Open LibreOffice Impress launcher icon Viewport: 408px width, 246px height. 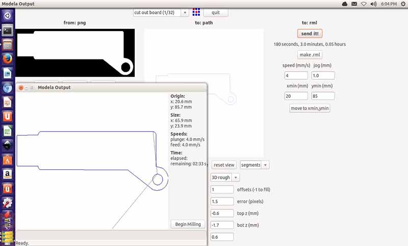(x=7, y=102)
